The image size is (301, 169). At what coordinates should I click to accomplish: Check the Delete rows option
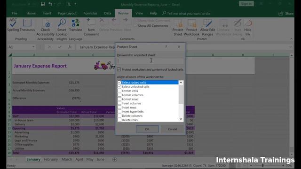point(119,120)
